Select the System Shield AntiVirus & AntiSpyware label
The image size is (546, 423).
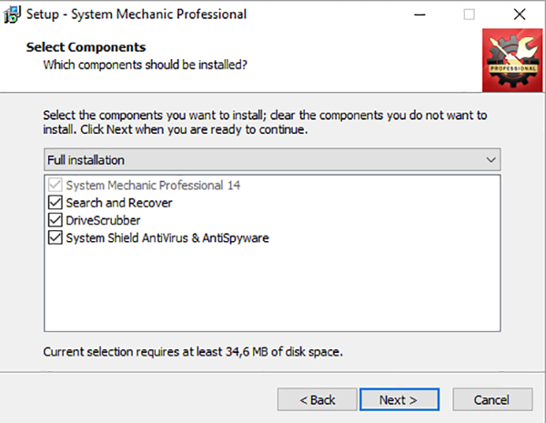167,238
